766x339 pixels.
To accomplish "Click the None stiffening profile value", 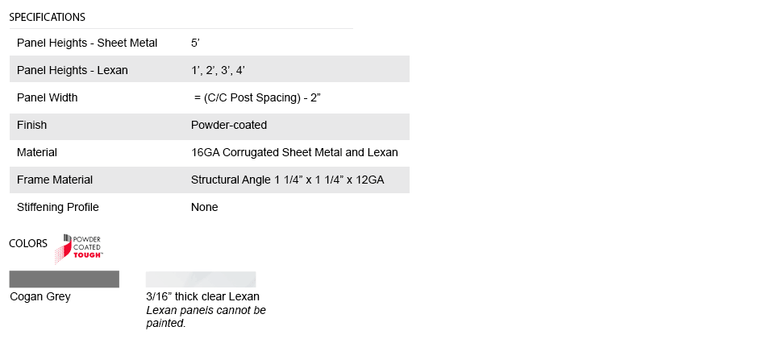I will 205,207.
